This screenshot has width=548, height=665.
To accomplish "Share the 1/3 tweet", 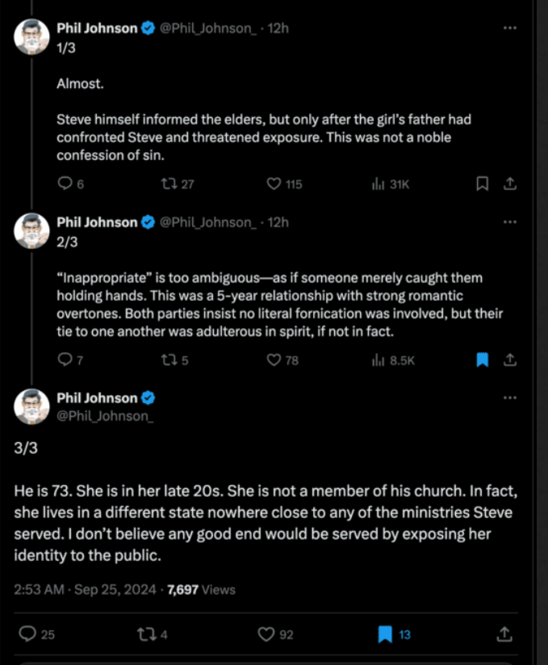I will (509, 184).
